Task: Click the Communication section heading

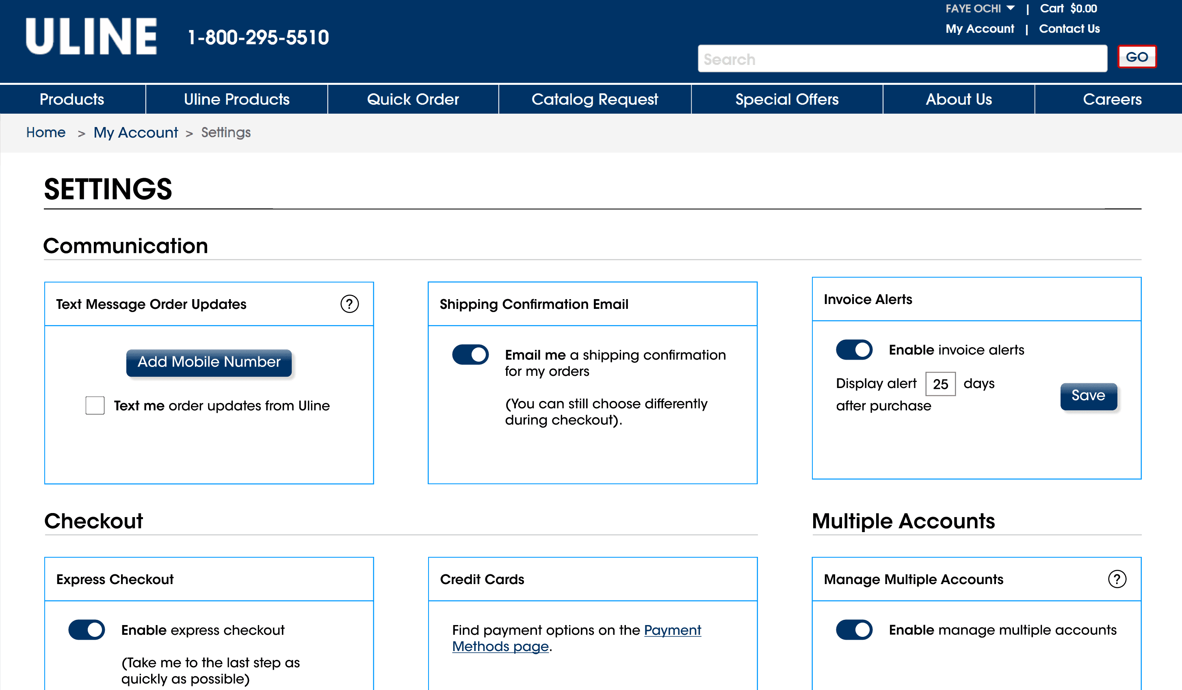Action: pos(126,246)
